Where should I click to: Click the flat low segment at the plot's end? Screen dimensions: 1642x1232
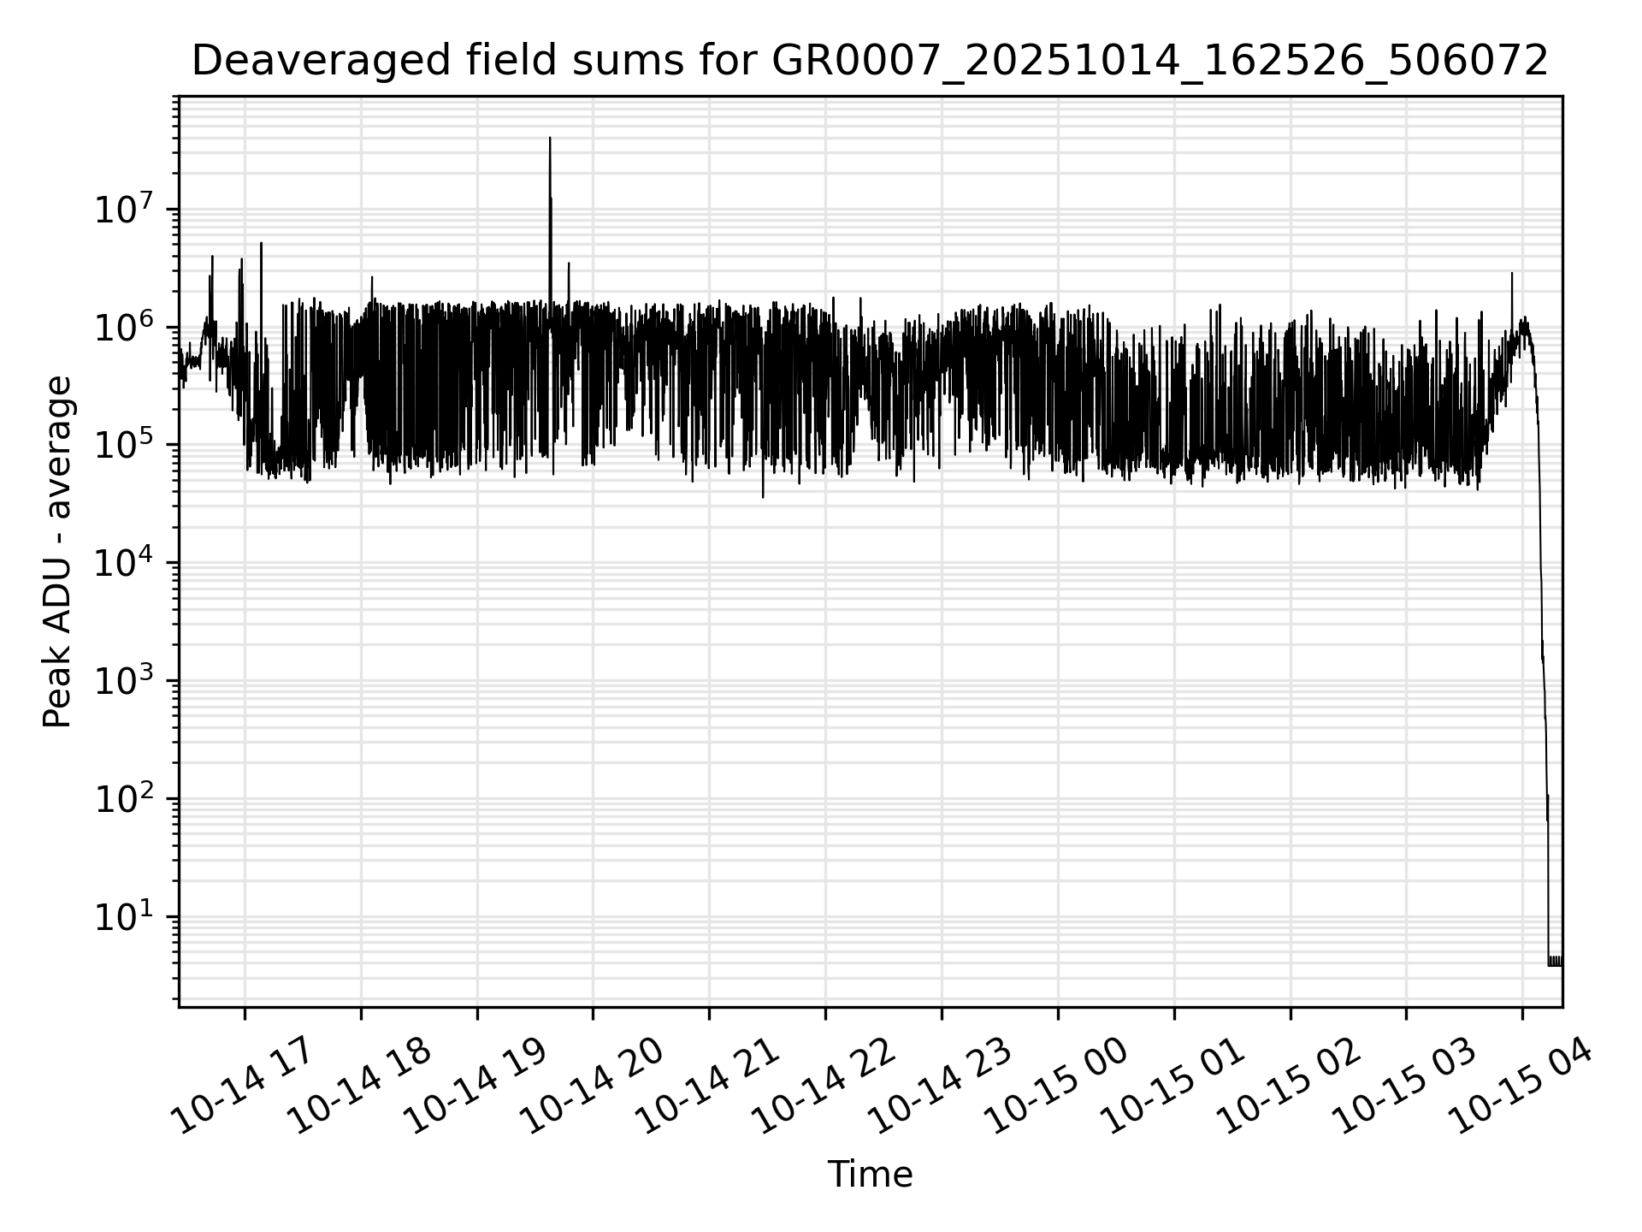[x=1556, y=963]
